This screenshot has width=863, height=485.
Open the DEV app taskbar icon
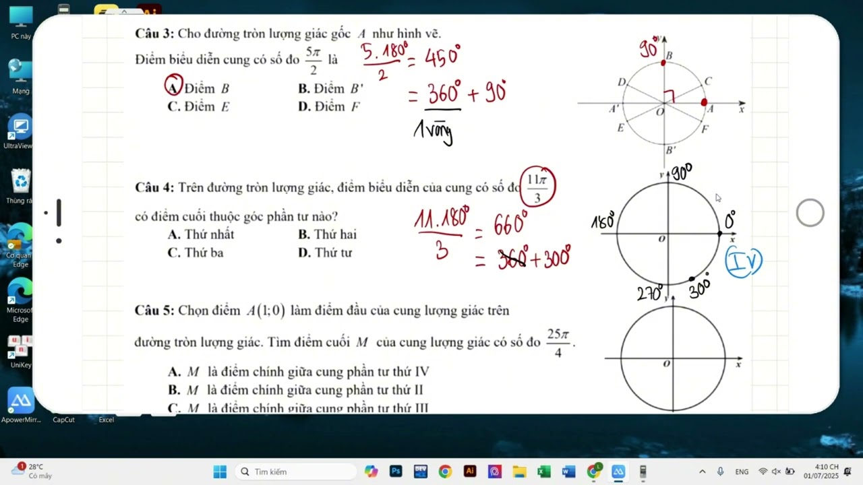(421, 472)
